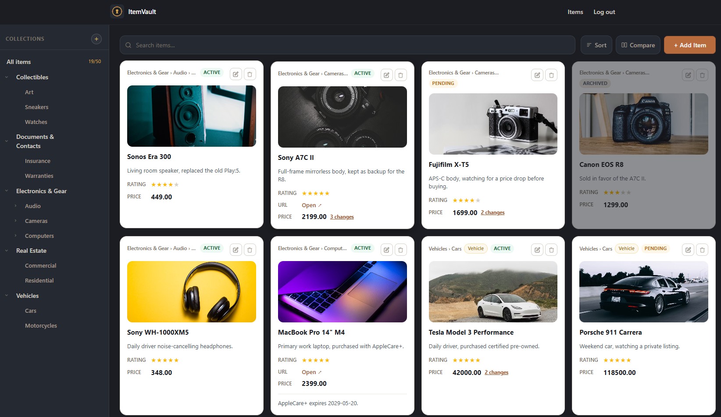Edit the Sonos Era 300 item

pyautogui.click(x=236, y=74)
